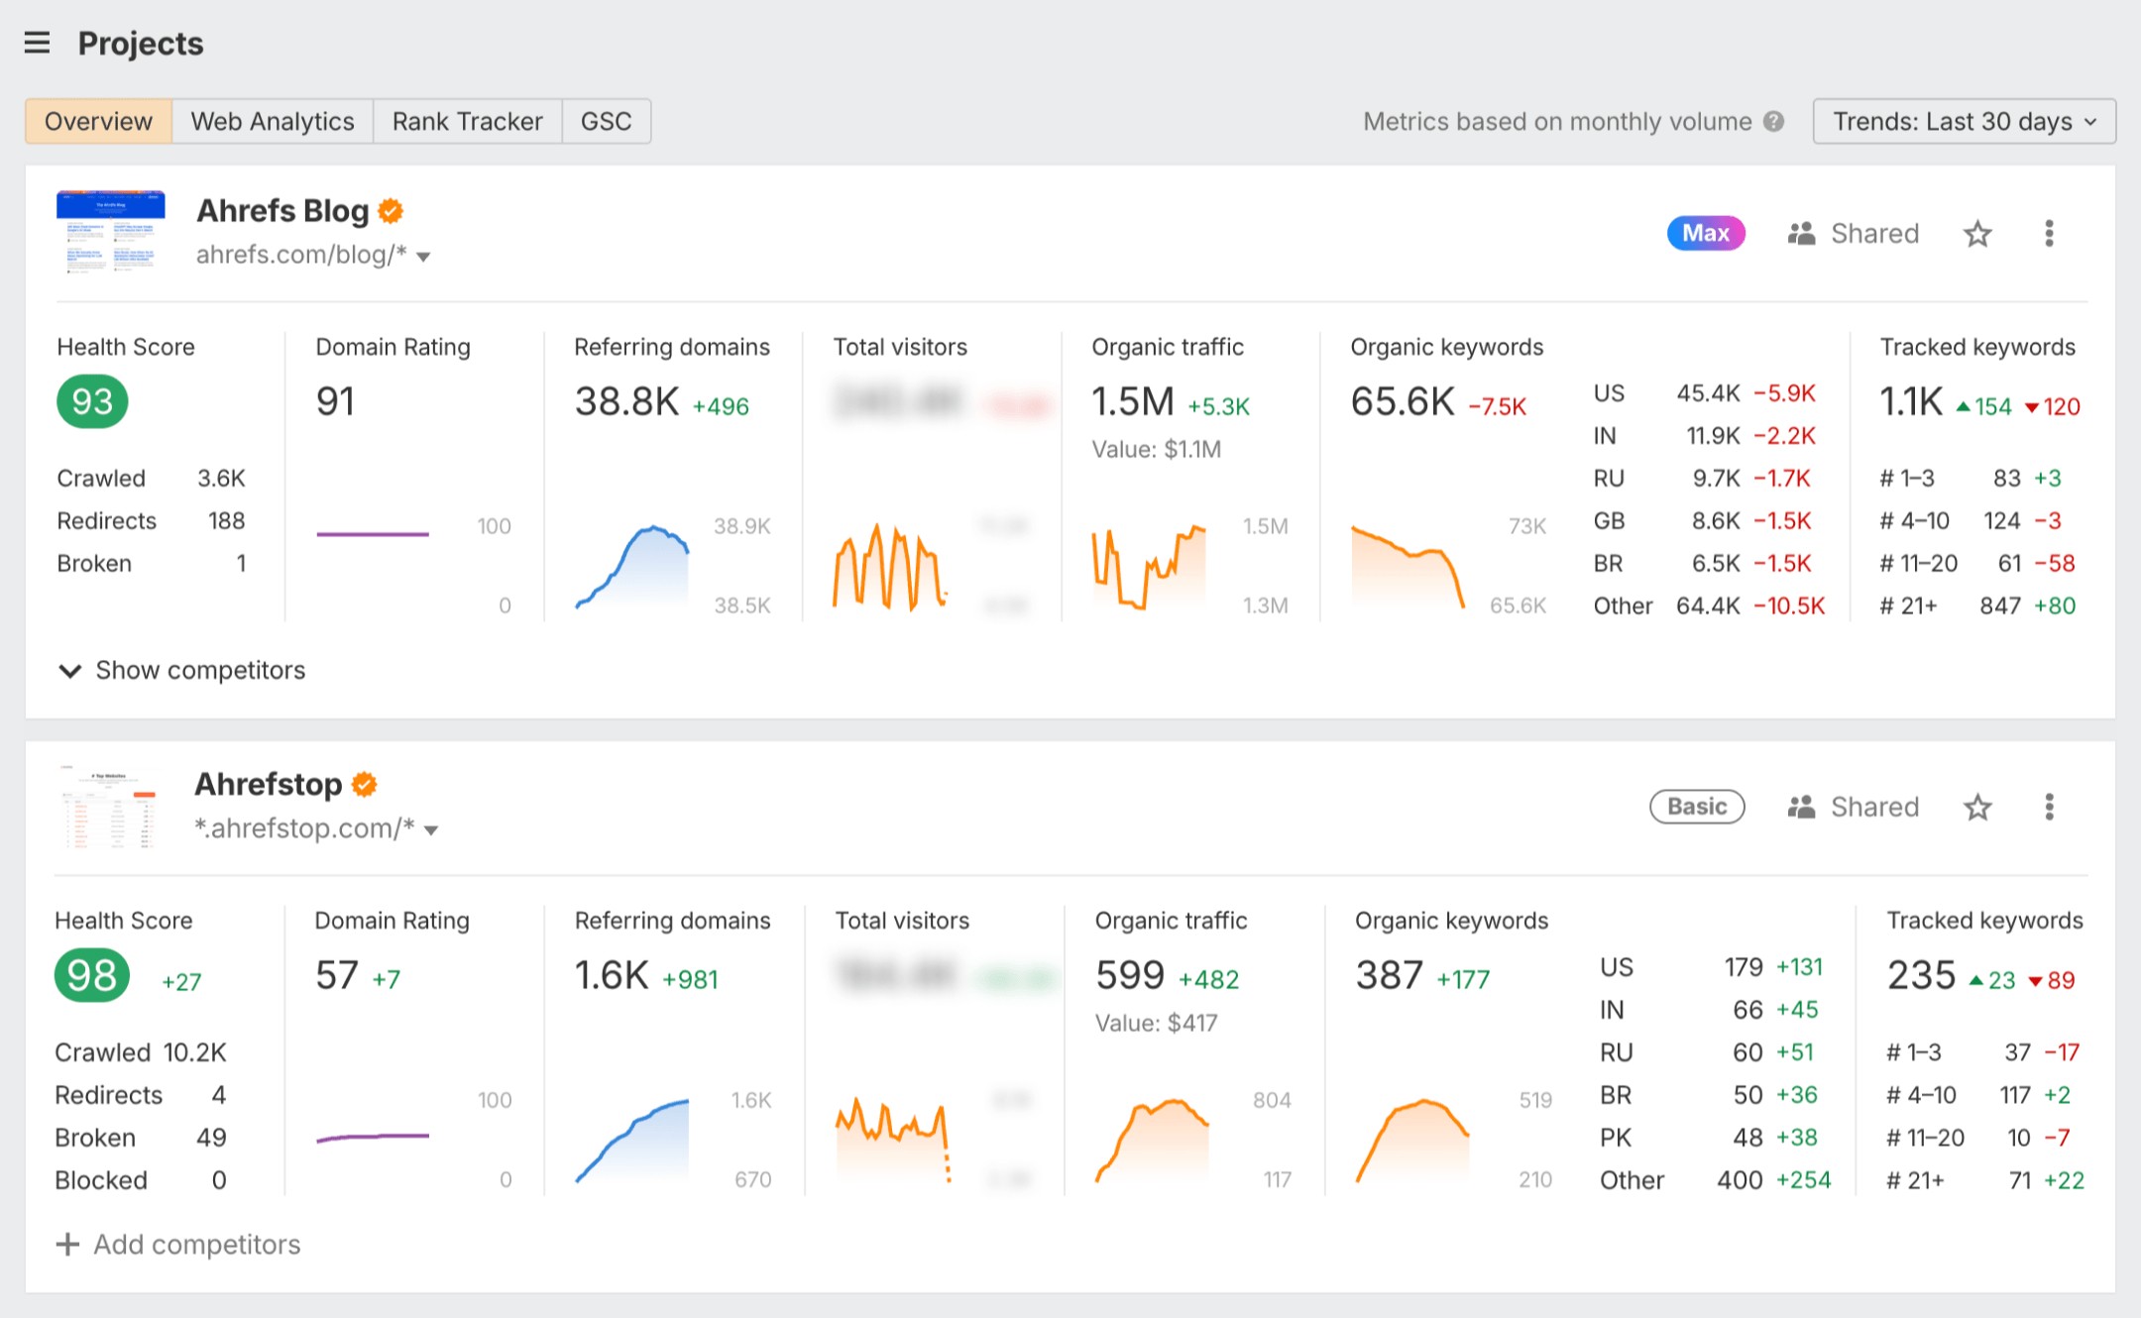Open the three-dot options menu for Ahrefstop
2141x1318 pixels.
2048,807
